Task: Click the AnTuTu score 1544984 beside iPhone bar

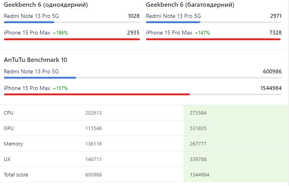Action: (271, 88)
